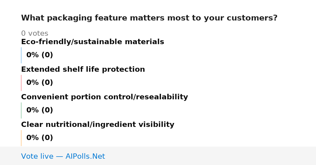
Task: Choose Convenient portion control/resealability option
Action: (x=105, y=97)
